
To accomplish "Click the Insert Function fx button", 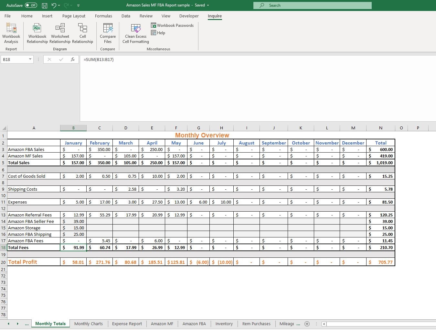I will 73,59.
